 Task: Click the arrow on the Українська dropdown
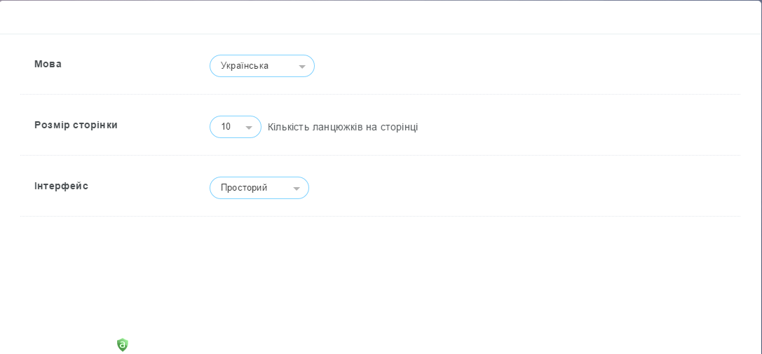click(x=302, y=67)
